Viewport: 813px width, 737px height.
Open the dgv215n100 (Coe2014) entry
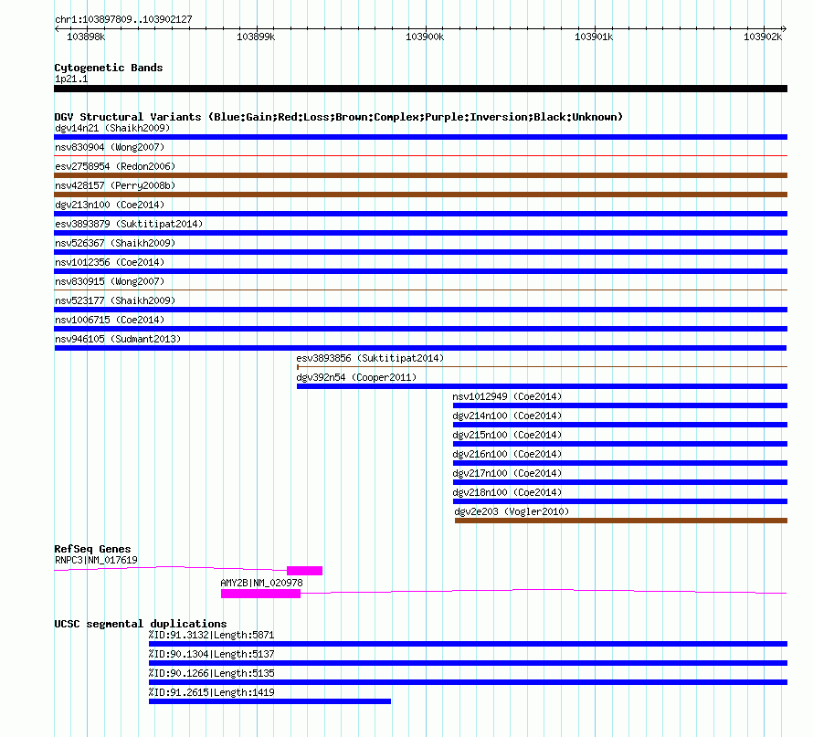pos(507,435)
